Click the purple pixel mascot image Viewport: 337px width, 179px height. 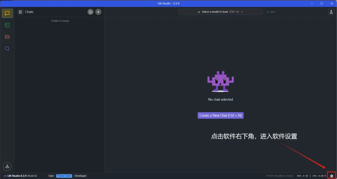[221, 82]
